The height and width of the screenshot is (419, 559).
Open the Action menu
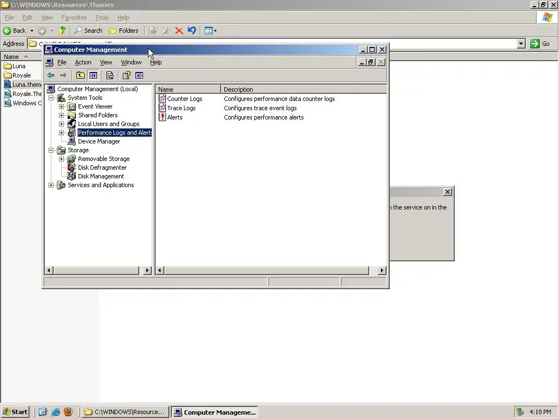click(83, 62)
